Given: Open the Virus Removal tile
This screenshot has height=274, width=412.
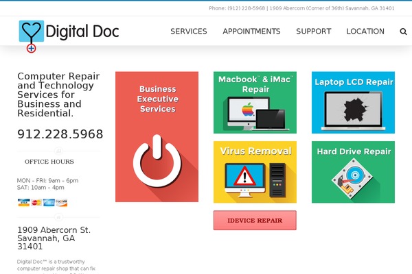Looking at the screenshot, I should point(255,172).
